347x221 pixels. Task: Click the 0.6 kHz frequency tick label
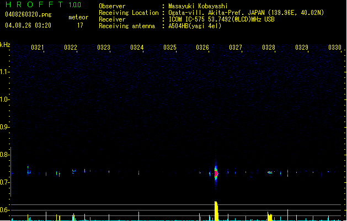pos(4,210)
